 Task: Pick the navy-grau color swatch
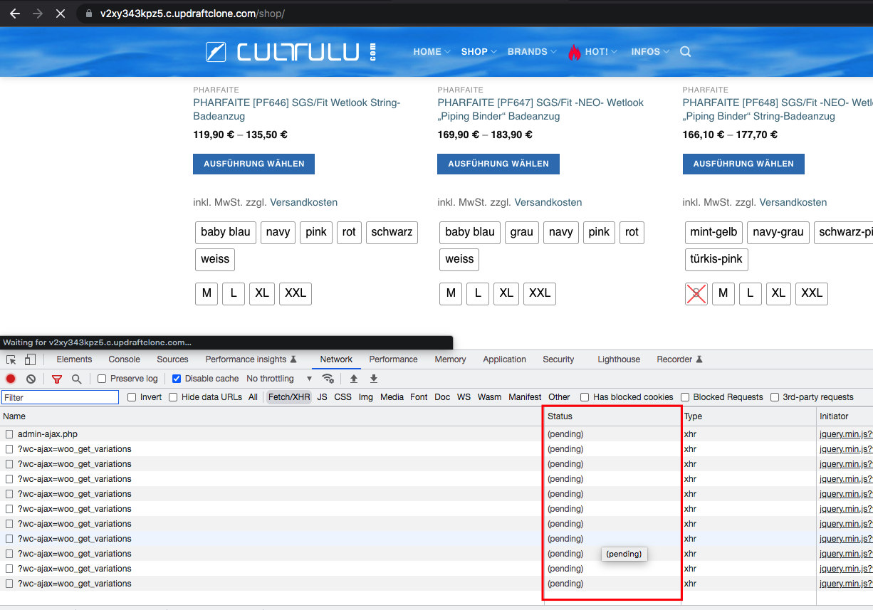click(x=778, y=232)
